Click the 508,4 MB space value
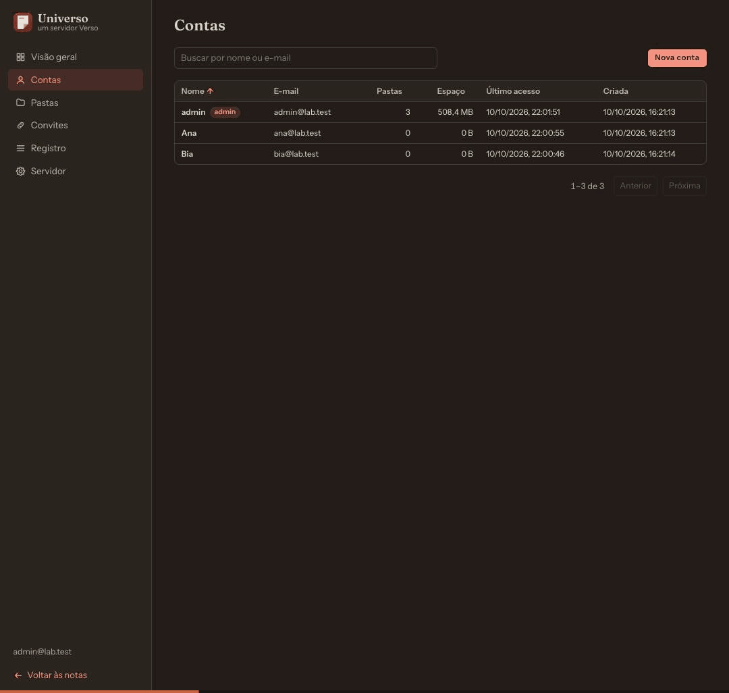 455,112
